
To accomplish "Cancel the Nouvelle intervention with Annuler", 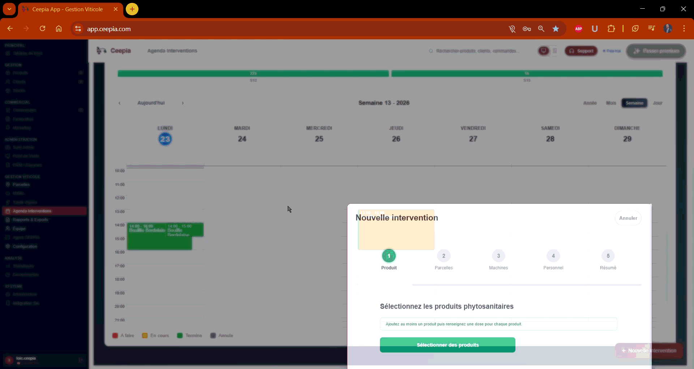I will point(628,218).
